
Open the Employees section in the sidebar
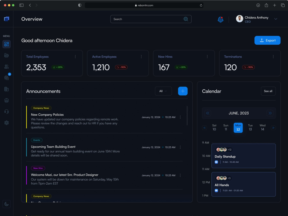pyautogui.click(x=6, y=67)
